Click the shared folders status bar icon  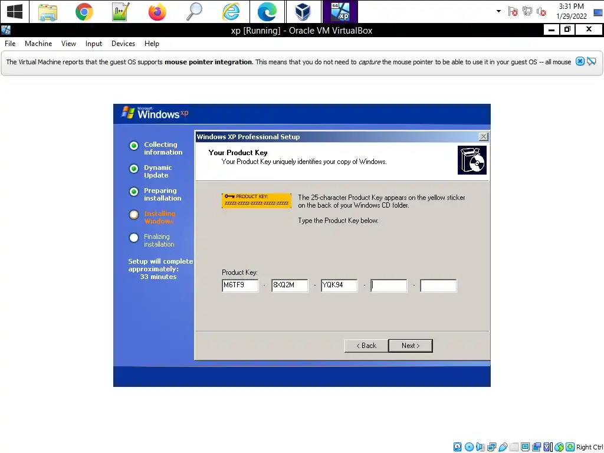tap(514, 447)
